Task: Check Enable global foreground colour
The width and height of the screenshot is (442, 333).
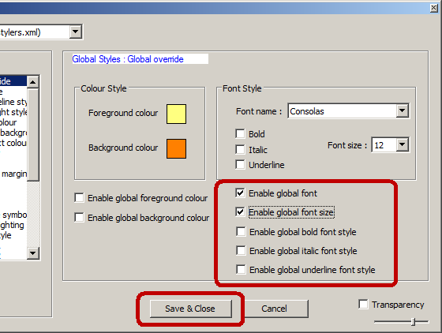Action: pos(79,198)
